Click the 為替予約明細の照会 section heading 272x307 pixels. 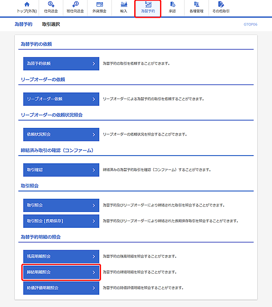point(41,237)
